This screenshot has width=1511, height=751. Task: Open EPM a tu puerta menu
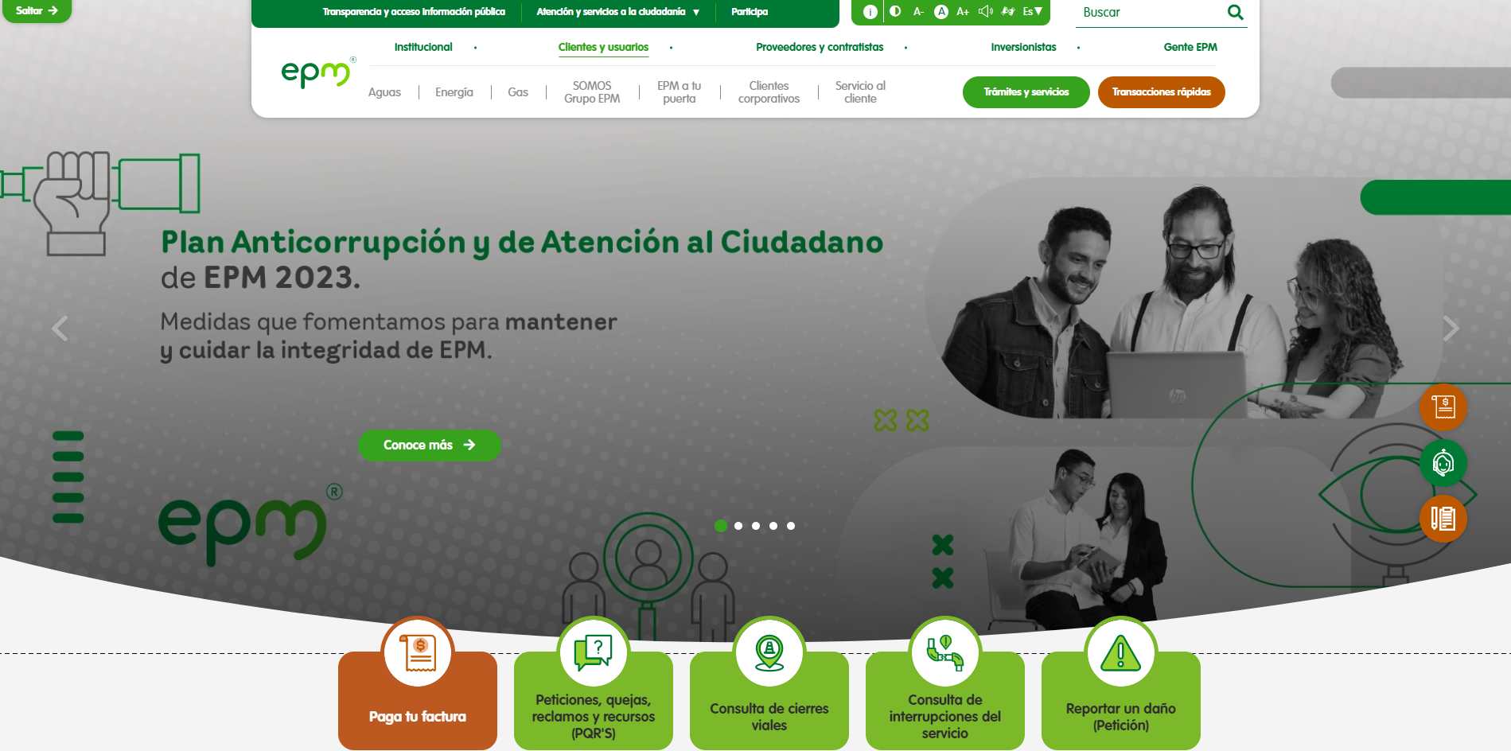(x=679, y=92)
